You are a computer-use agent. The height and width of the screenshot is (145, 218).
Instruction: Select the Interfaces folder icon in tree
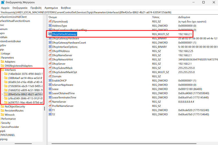click(x=2, y=70)
